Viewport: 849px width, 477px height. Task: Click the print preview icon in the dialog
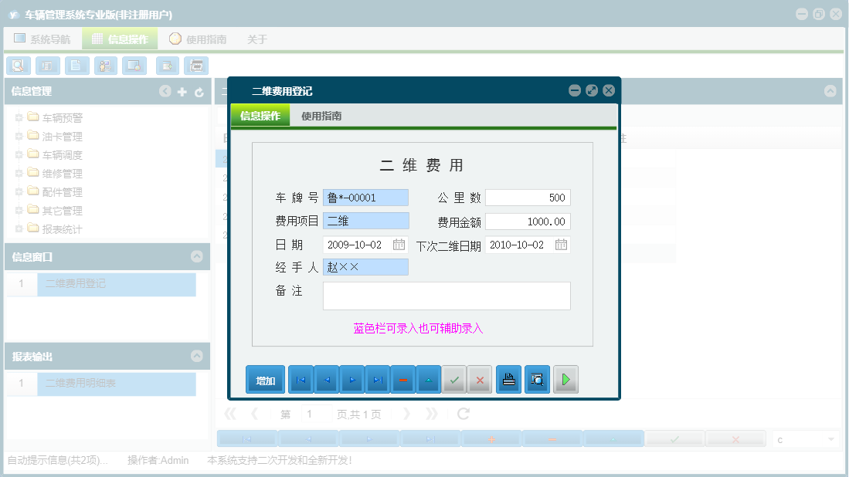click(537, 379)
